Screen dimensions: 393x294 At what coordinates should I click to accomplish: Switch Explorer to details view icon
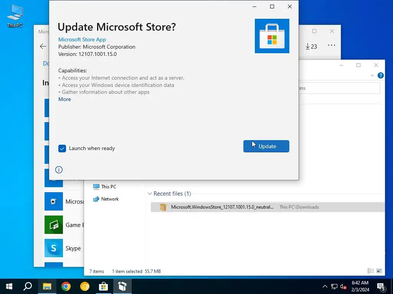(371, 271)
